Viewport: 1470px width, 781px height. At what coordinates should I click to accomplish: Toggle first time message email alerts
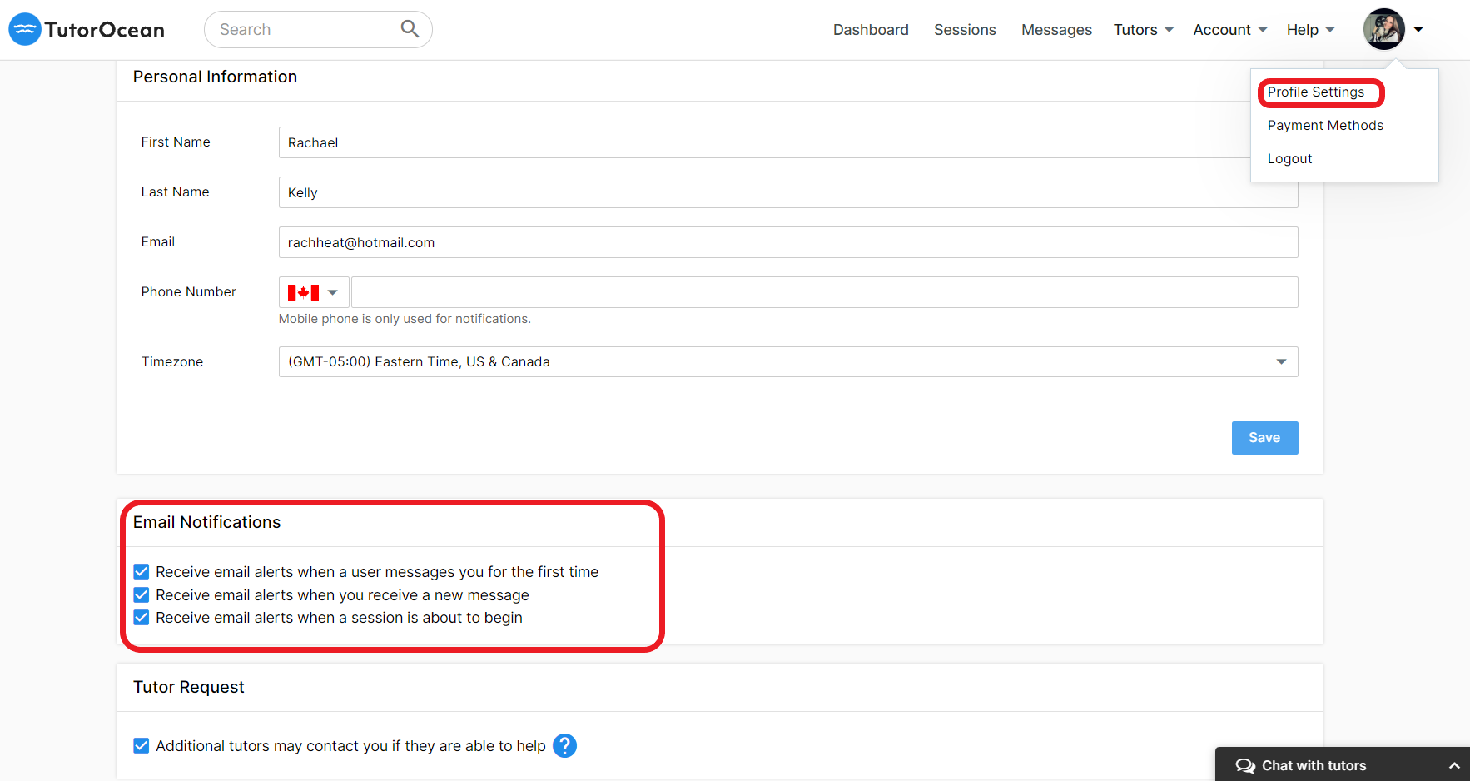pos(142,572)
